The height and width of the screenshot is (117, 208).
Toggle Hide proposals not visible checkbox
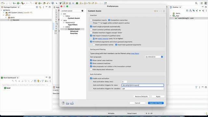pos(91,66)
